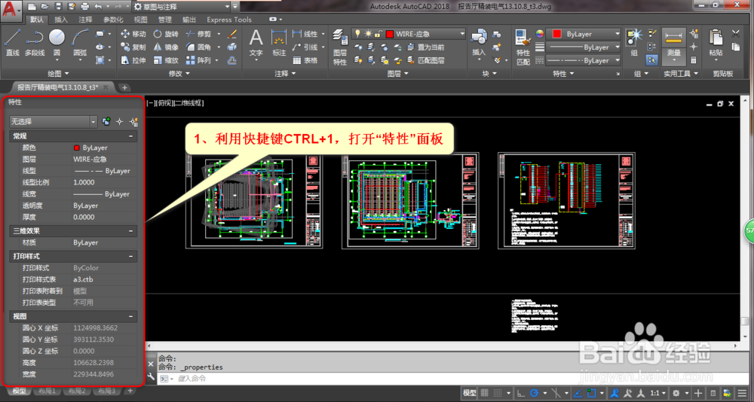Image resolution: width=754 pixels, height=402 pixels.
Task: Toggle ortho mode in status bar
Action: coord(521,392)
